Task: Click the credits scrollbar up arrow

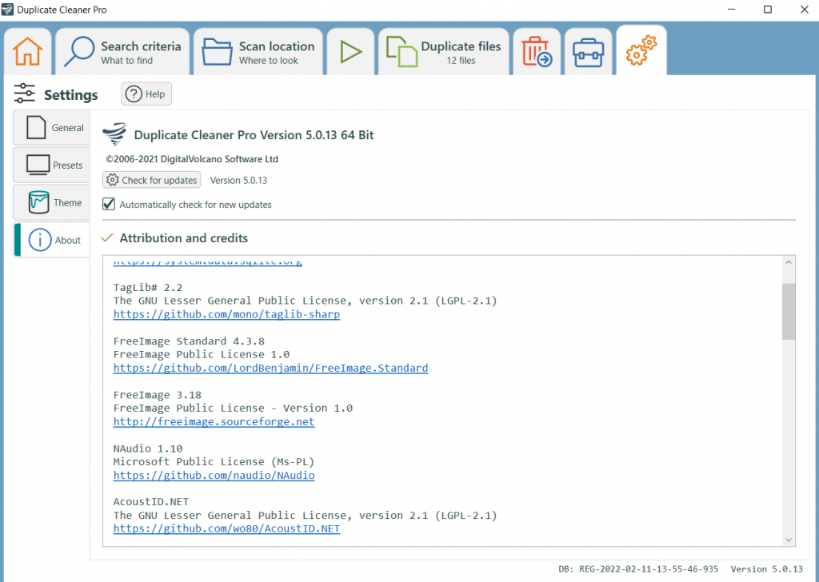Action: [789, 262]
